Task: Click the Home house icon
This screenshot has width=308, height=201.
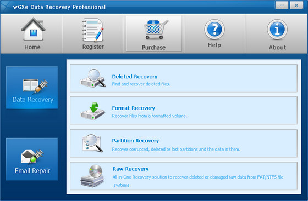Action: click(x=33, y=29)
